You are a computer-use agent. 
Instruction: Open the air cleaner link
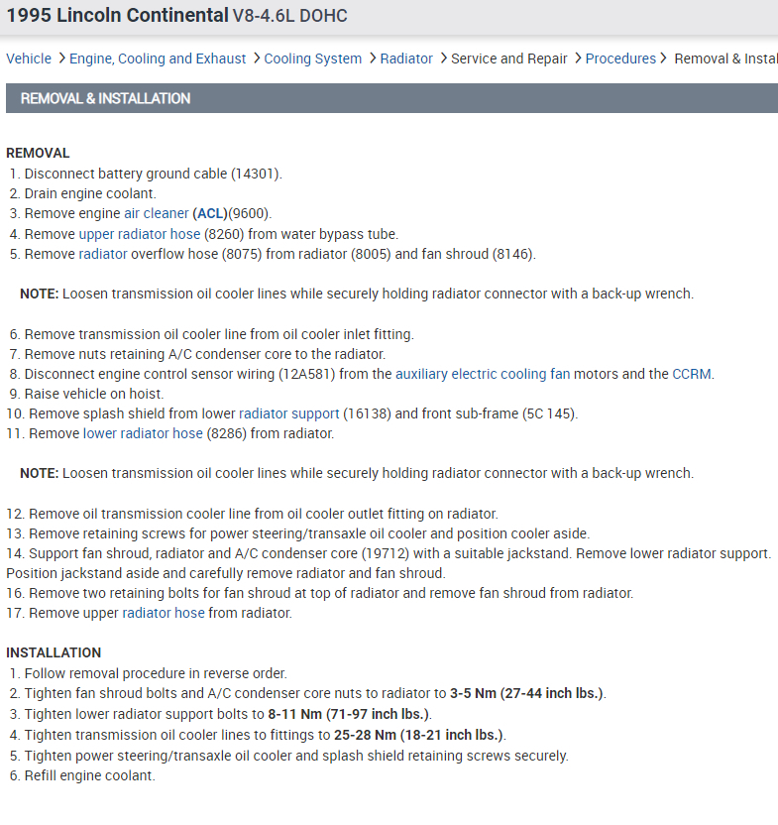click(x=156, y=213)
